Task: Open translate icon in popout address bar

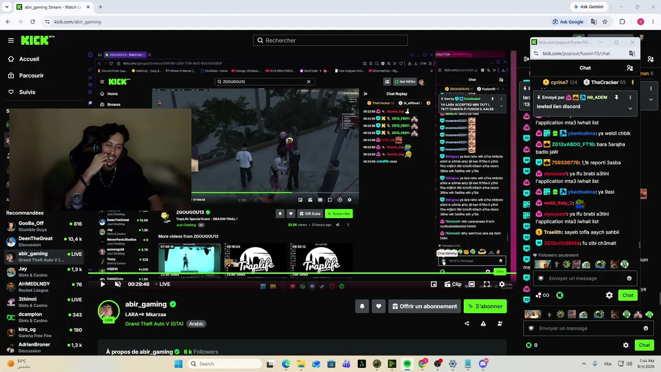Action: tap(632, 53)
